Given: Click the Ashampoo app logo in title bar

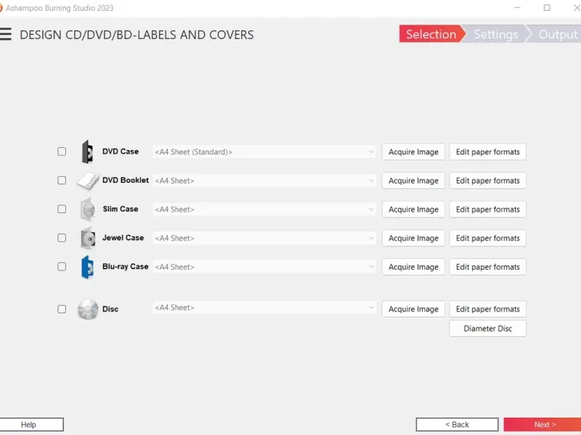Looking at the screenshot, I should [x=1, y=8].
